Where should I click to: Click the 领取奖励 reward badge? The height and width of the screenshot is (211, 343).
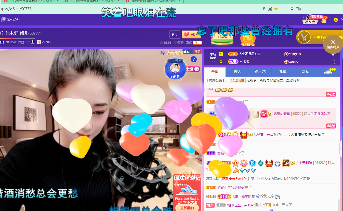[x=317, y=17]
